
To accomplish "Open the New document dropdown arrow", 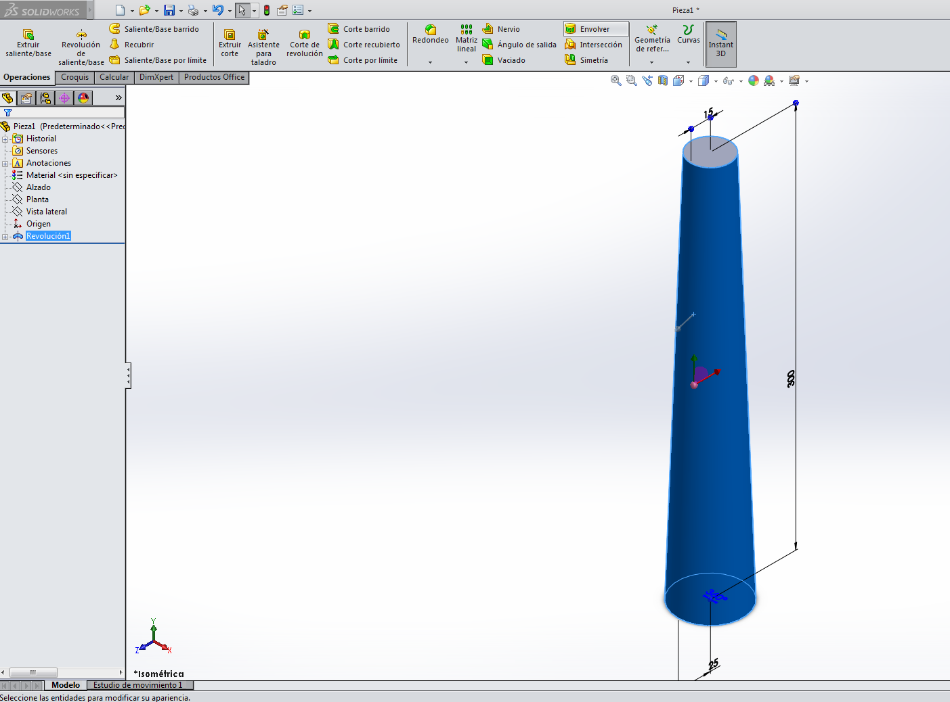I will click(x=132, y=11).
